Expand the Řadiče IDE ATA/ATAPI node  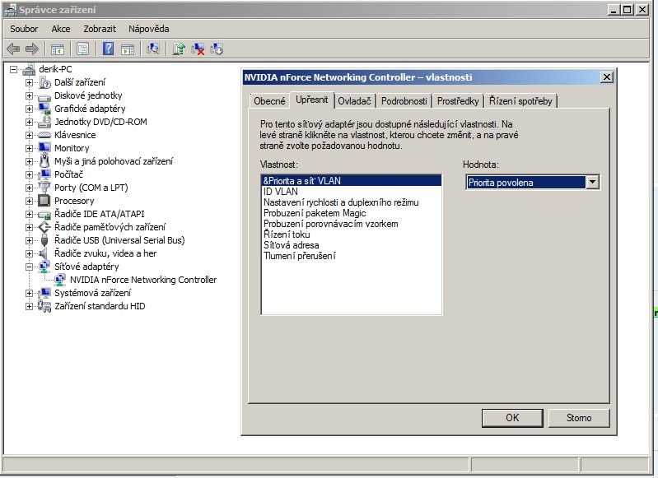29,214
